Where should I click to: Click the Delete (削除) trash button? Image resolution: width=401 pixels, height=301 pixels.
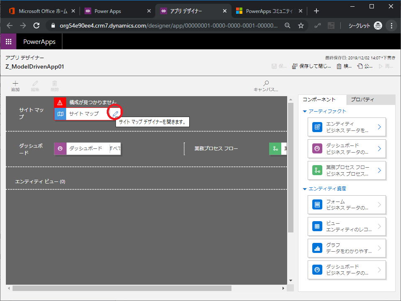55,86
